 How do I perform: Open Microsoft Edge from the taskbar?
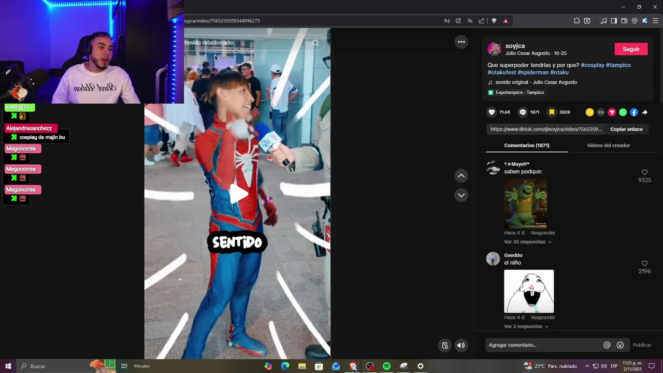[x=285, y=366]
